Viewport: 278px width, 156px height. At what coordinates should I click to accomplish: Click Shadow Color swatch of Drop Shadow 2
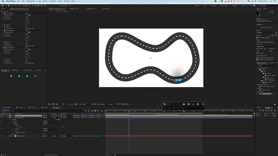[x=26, y=32]
